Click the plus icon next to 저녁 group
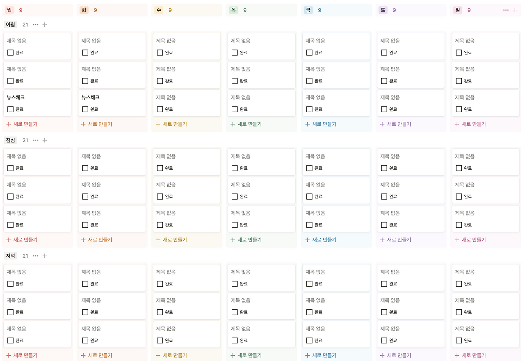This screenshot has width=525, height=361. [x=45, y=256]
